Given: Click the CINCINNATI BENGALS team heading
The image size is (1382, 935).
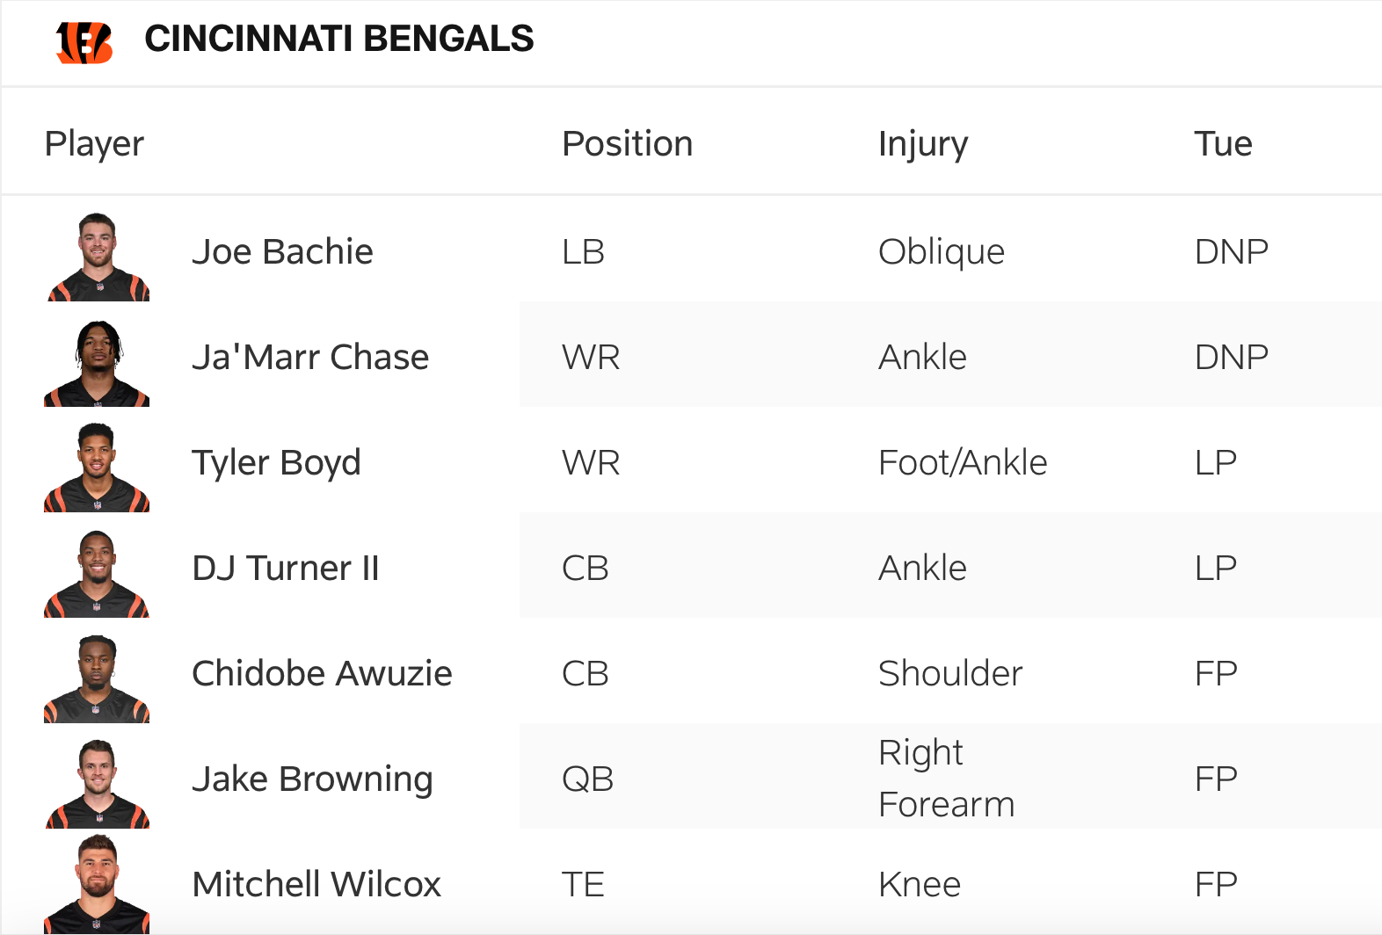Looking at the screenshot, I should click(x=339, y=40).
